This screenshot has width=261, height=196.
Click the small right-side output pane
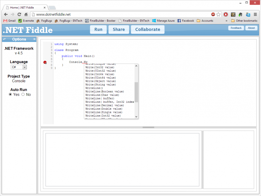pyautogui.click(x=229, y=160)
